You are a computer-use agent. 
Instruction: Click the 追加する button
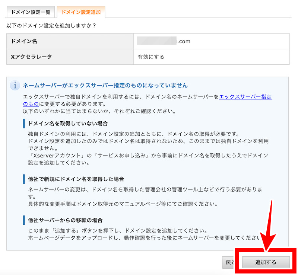[266, 262]
